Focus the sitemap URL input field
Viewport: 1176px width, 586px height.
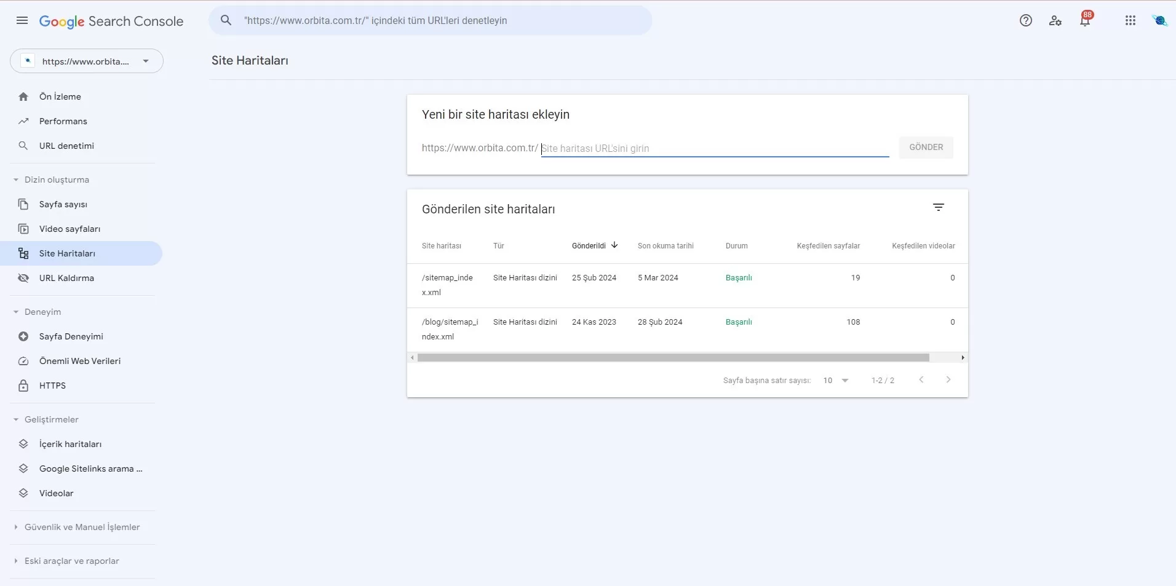[715, 148]
